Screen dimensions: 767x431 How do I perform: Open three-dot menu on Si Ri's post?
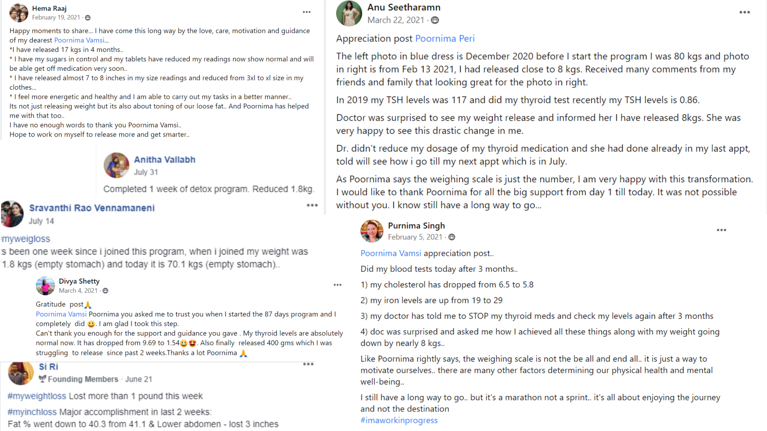coord(308,364)
